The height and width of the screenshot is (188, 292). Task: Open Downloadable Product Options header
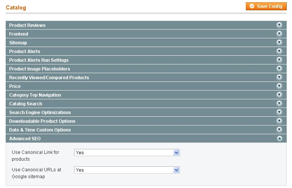[146, 121]
